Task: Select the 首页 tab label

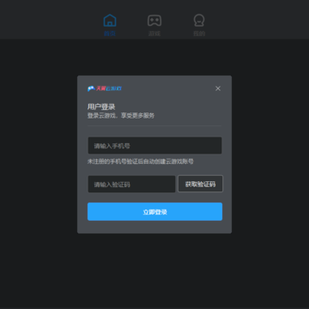Action: 110,33
